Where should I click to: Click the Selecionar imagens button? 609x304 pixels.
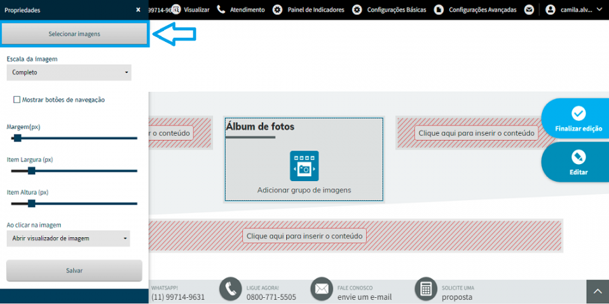74,34
